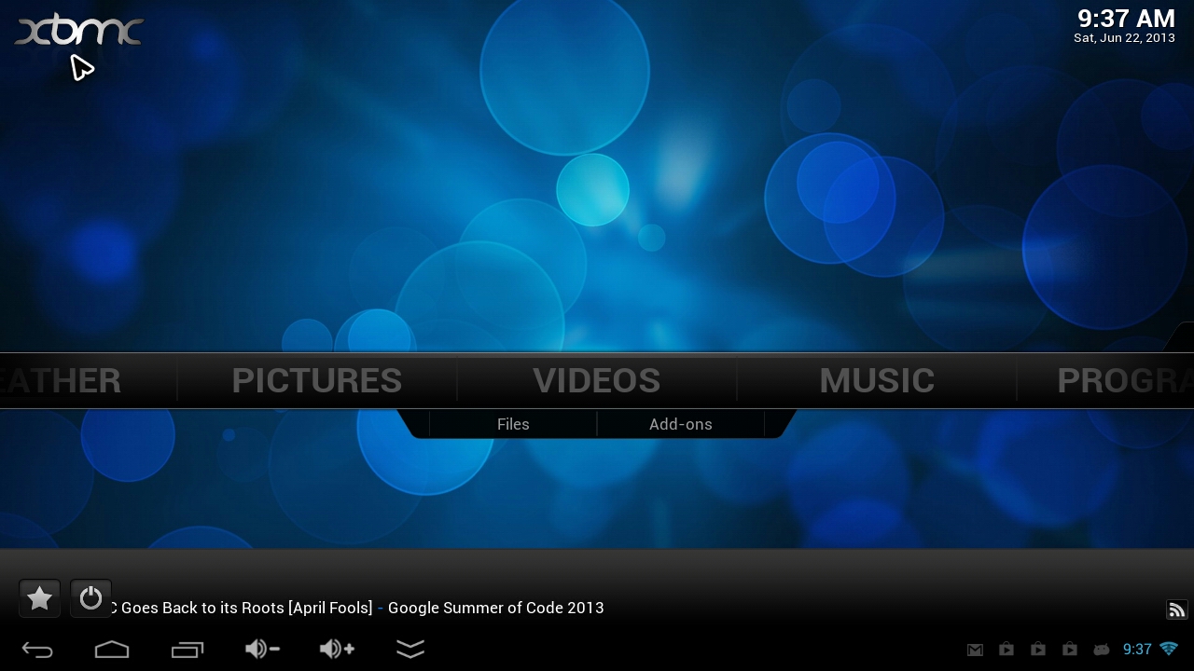Select the Videos menu item
The height and width of the screenshot is (671, 1194).
pos(597,380)
